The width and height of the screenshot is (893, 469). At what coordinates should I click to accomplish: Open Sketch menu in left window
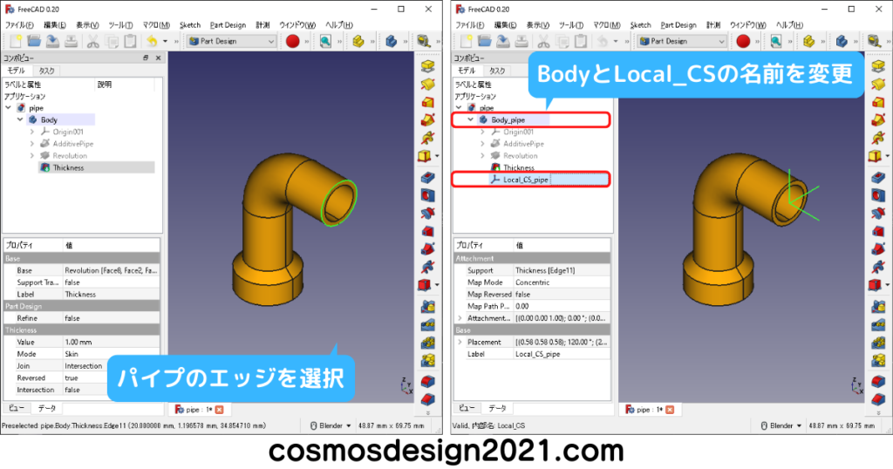(x=190, y=25)
